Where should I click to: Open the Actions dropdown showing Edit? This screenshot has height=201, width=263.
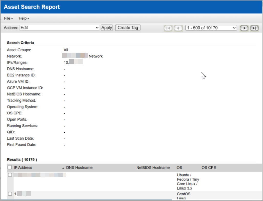(59, 27)
